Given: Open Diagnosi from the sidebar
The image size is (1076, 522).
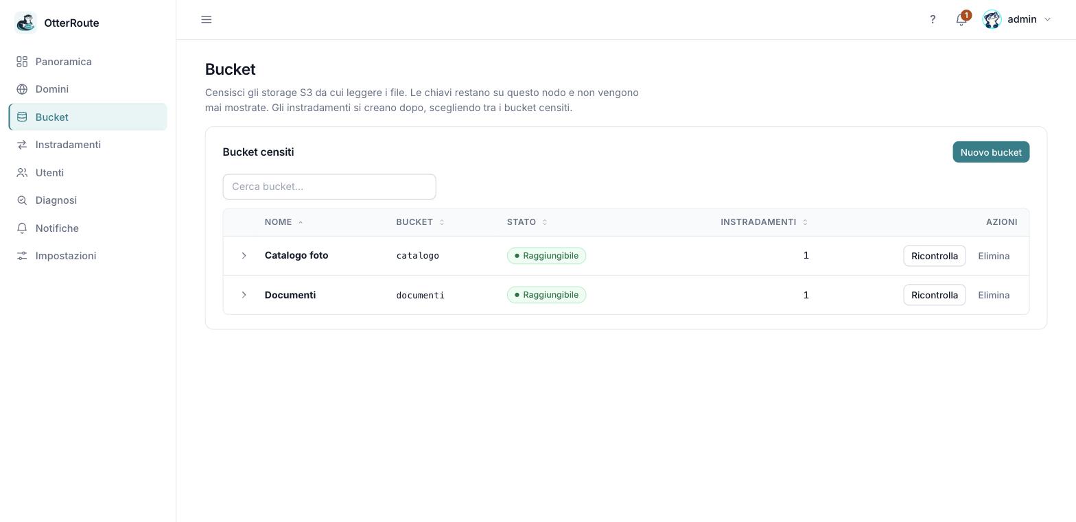Looking at the screenshot, I should [88, 200].
